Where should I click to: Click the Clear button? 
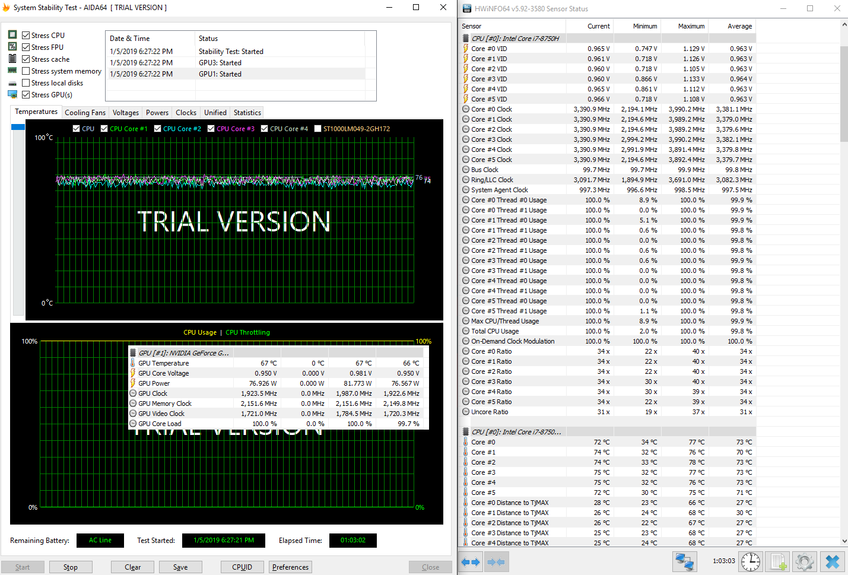pyautogui.click(x=133, y=567)
